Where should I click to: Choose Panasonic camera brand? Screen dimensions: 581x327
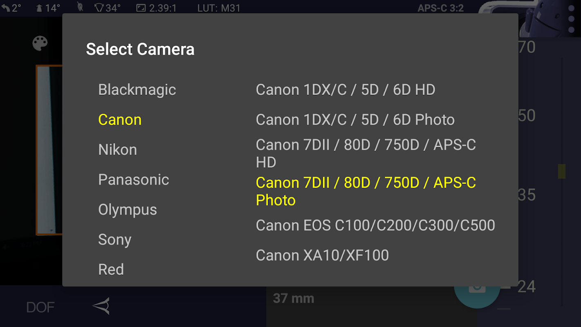134,179
